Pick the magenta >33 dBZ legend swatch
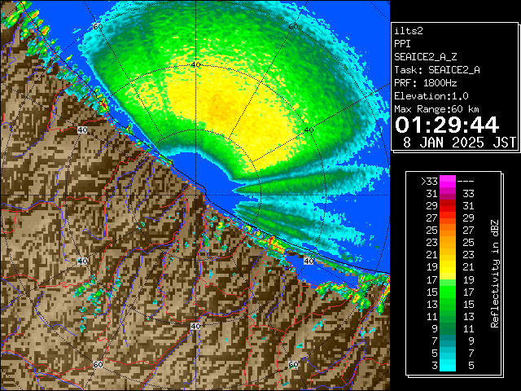The width and height of the screenshot is (521, 391). coord(448,181)
